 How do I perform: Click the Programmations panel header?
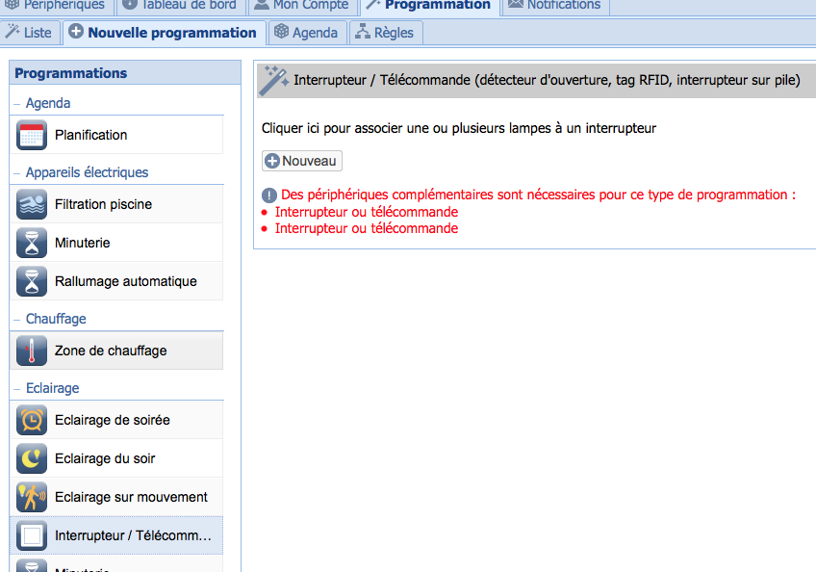point(125,73)
